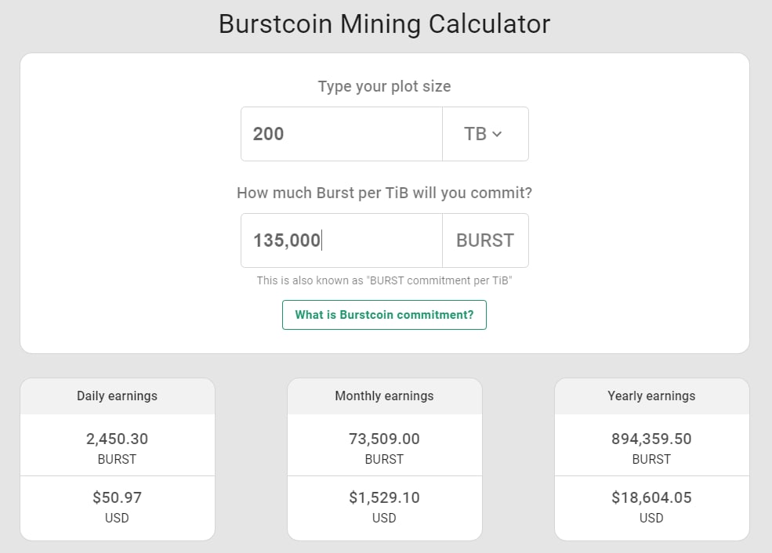The width and height of the screenshot is (772, 553).
Task: Select the Daily earnings card header
Action: [117, 396]
